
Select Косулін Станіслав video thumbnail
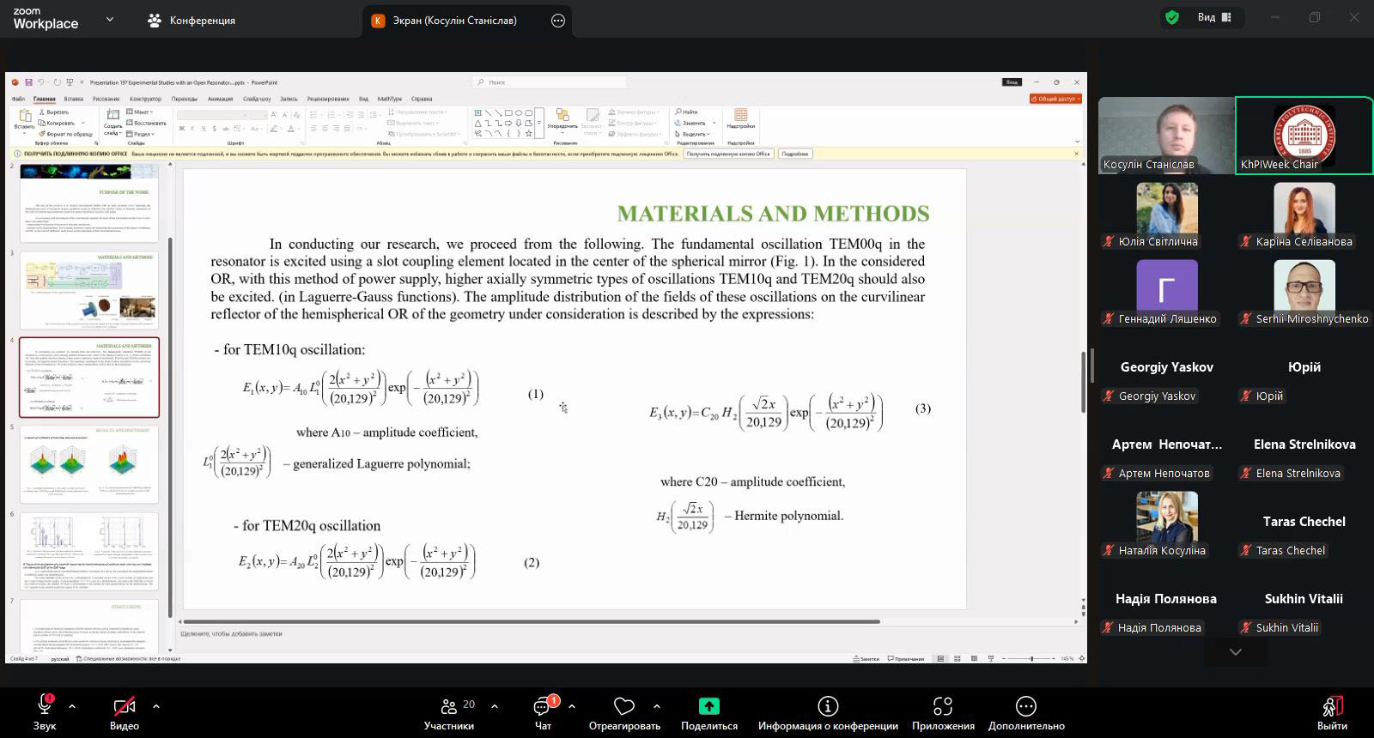click(1165, 135)
